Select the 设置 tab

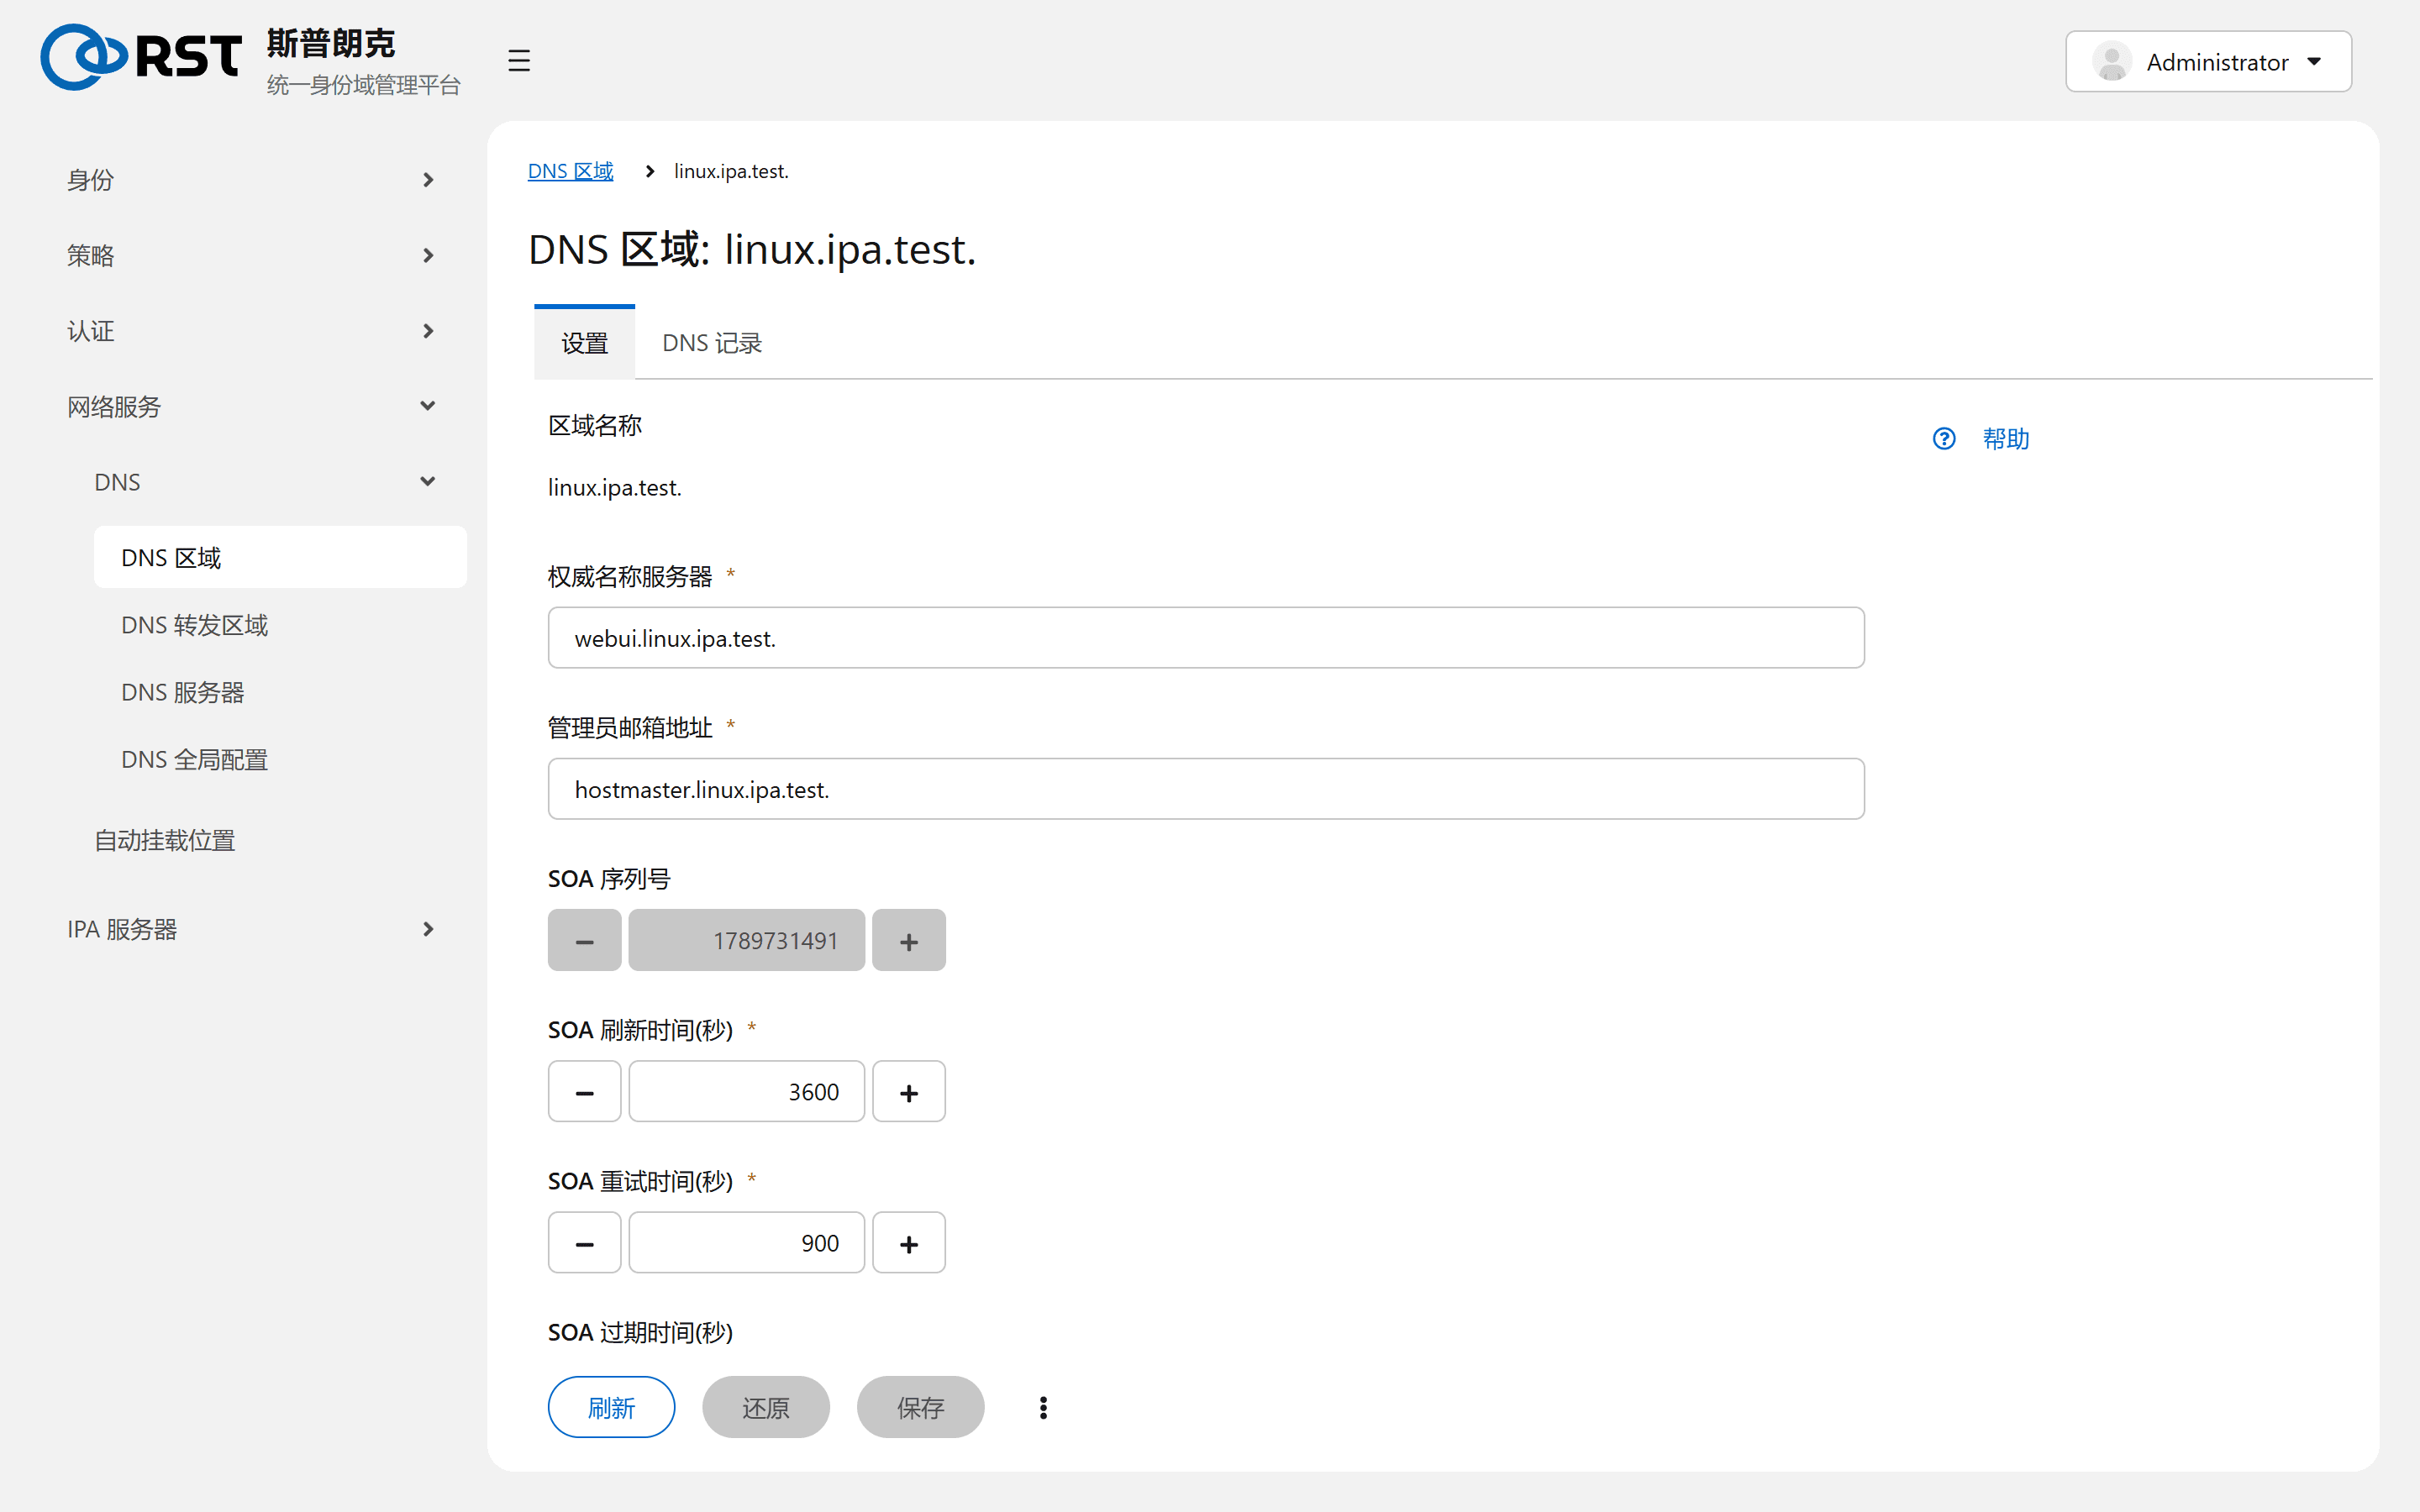[584, 343]
